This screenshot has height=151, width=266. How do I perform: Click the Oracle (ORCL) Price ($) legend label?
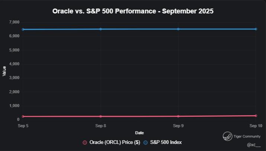(x=115, y=142)
